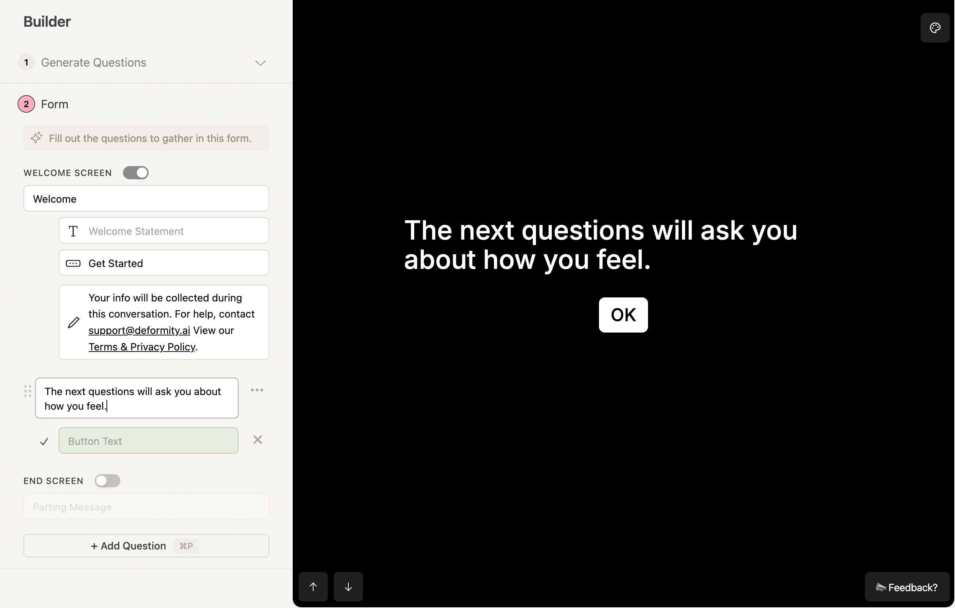Enable the End Screen toggle
Screen dimensions: 955x608
pos(107,481)
